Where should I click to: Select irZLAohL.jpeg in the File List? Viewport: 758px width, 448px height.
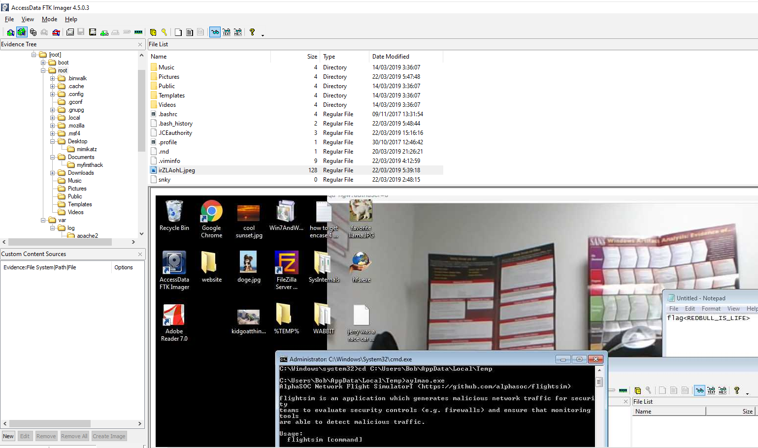point(176,170)
